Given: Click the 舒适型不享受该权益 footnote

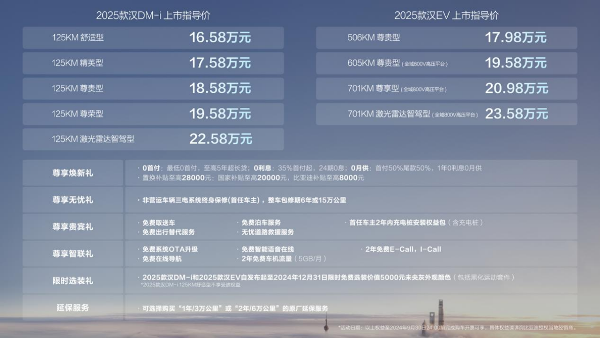Looking at the screenshot, I should [190, 285].
